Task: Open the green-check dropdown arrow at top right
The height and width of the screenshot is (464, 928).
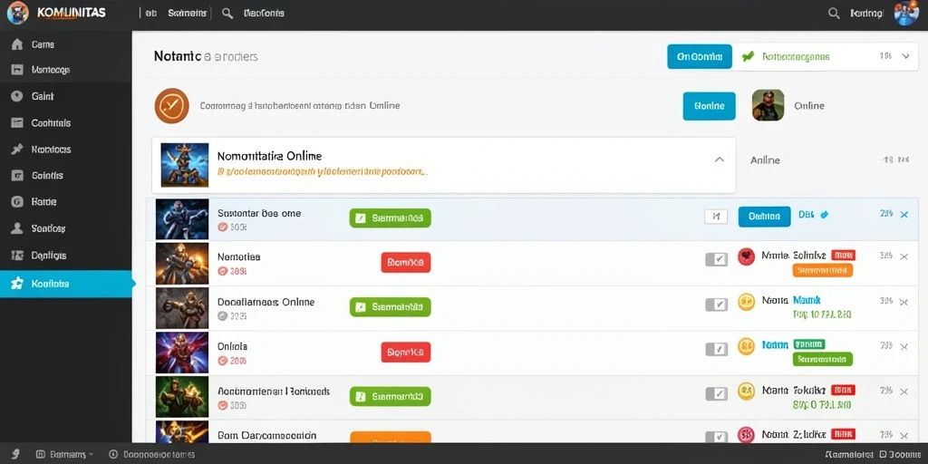Action: 905,56
